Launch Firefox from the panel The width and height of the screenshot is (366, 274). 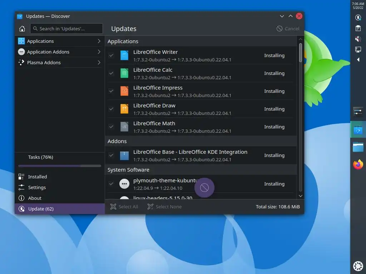pos(358,164)
